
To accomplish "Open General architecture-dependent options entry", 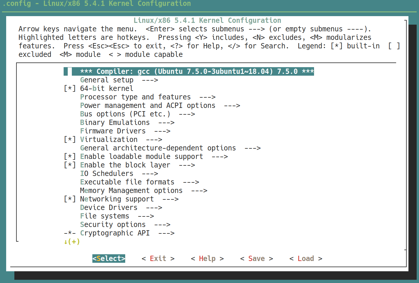I will 158,148.
